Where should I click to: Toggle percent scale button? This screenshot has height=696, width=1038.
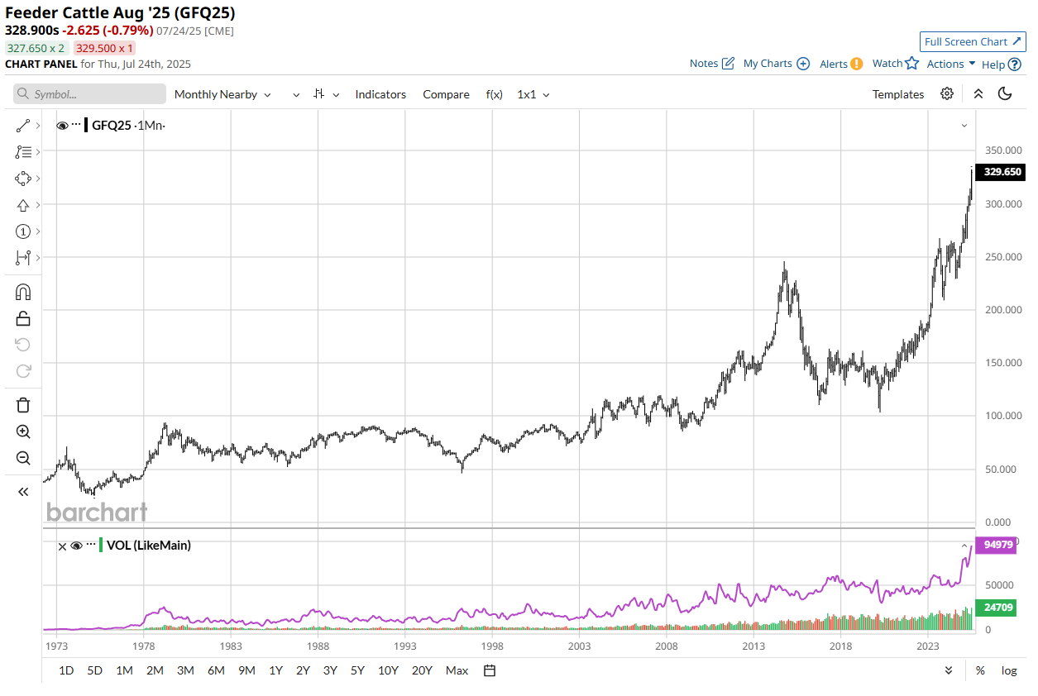tap(980, 670)
